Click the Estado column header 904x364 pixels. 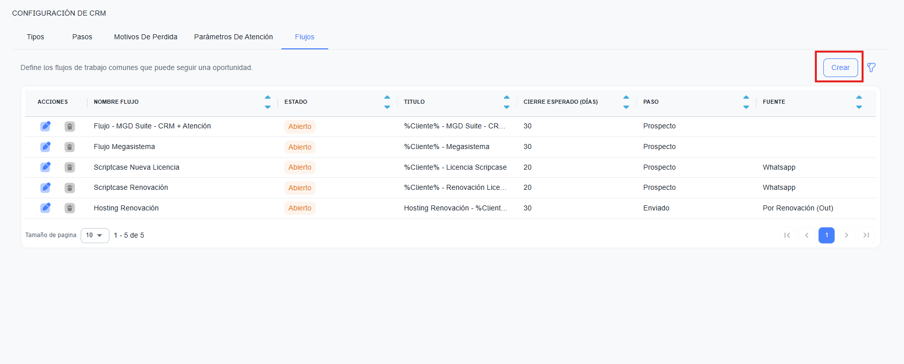coord(296,102)
